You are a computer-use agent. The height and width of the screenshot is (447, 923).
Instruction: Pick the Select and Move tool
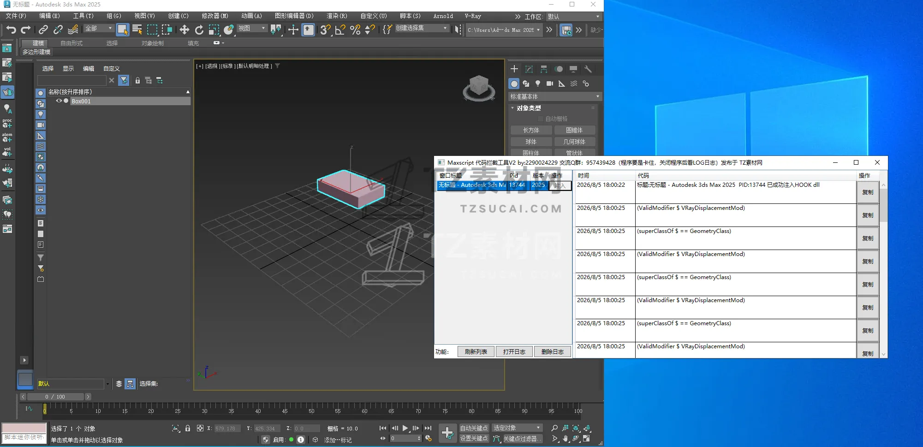pos(185,30)
